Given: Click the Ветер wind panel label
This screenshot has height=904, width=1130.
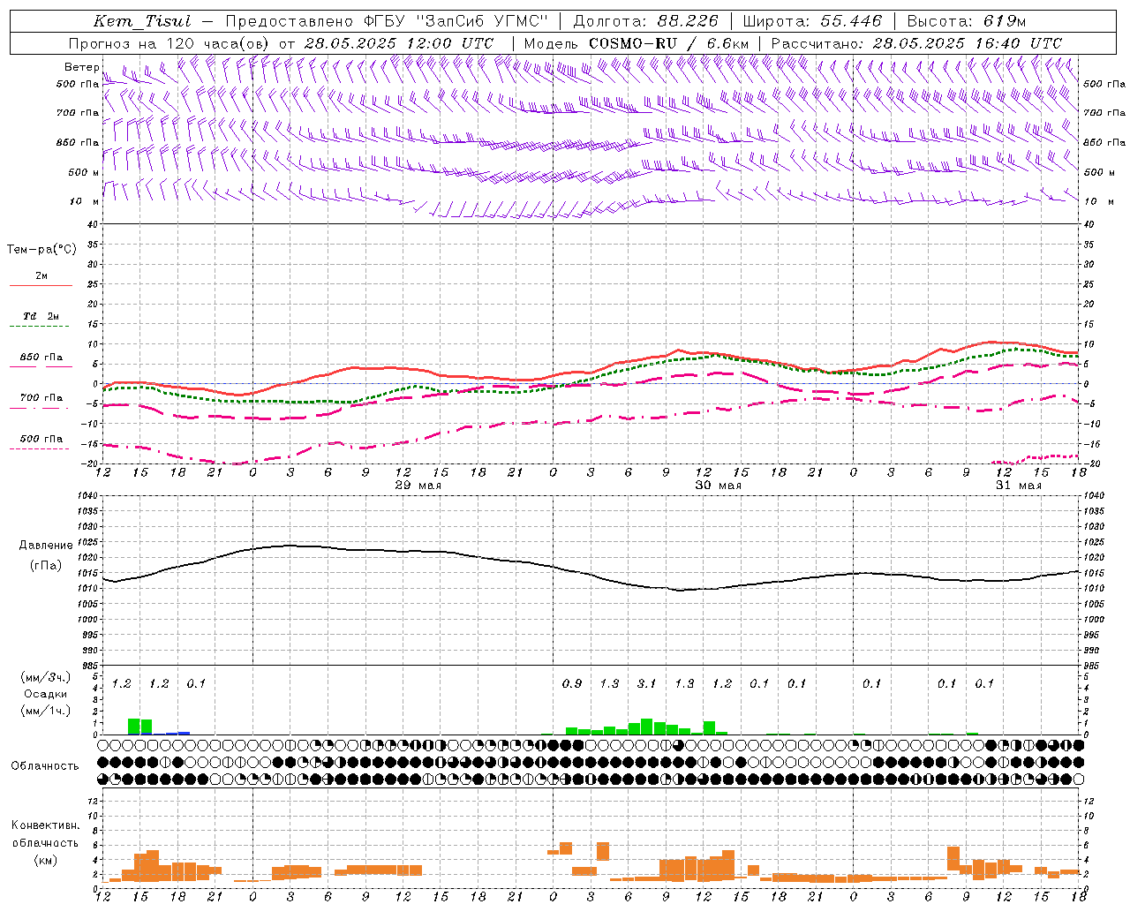Looking at the screenshot, I should [81, 67].
